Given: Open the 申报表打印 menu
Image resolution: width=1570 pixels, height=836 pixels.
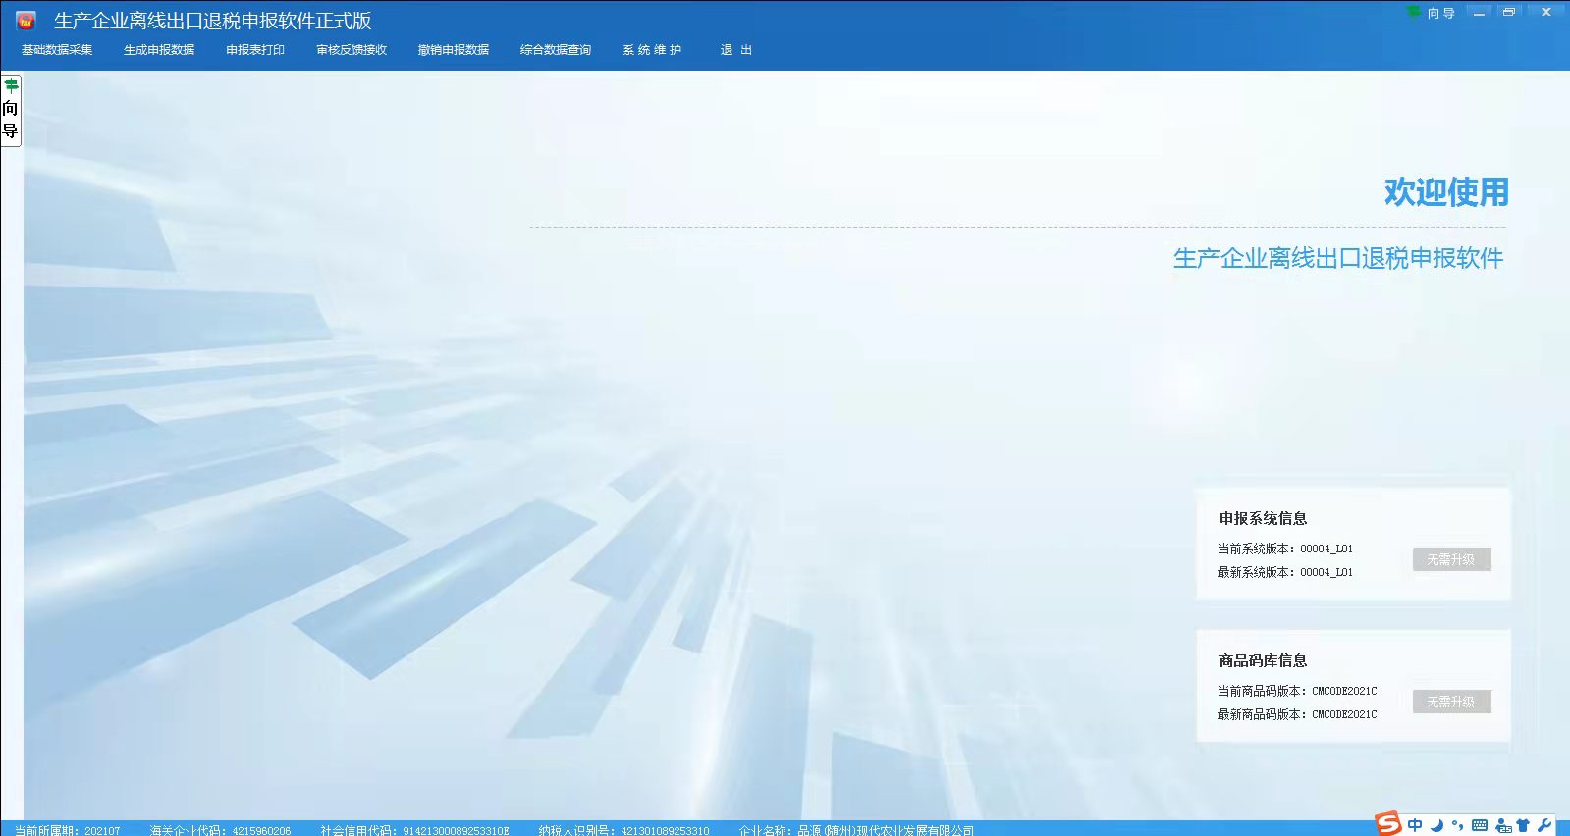Looking at the screenshot, I should [x=255, y=50].
